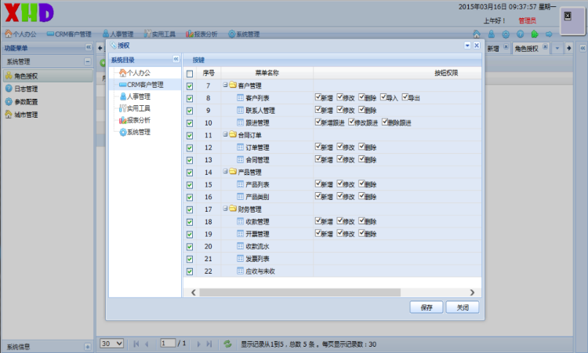Go to previous page in pager
This screenshot has width=588, height=353.
(x=147, y=344)
